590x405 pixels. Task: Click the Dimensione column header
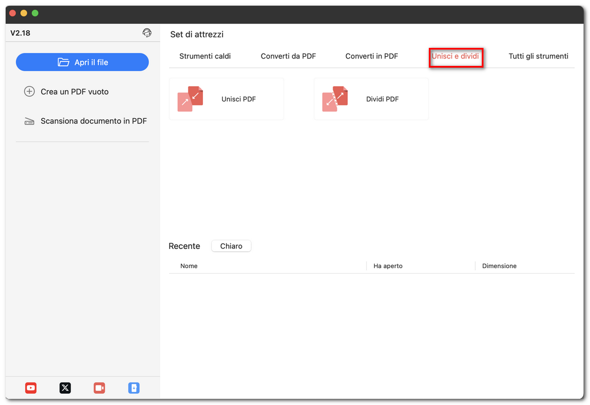coord(499,266)
